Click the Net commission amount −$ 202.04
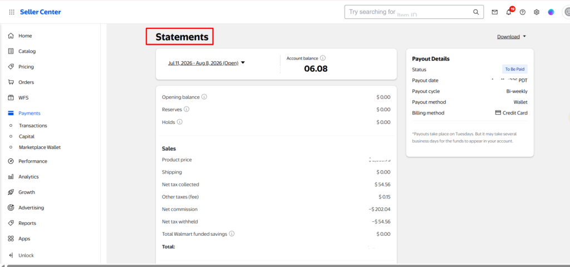570x267 pixels. tap(379, 209)
